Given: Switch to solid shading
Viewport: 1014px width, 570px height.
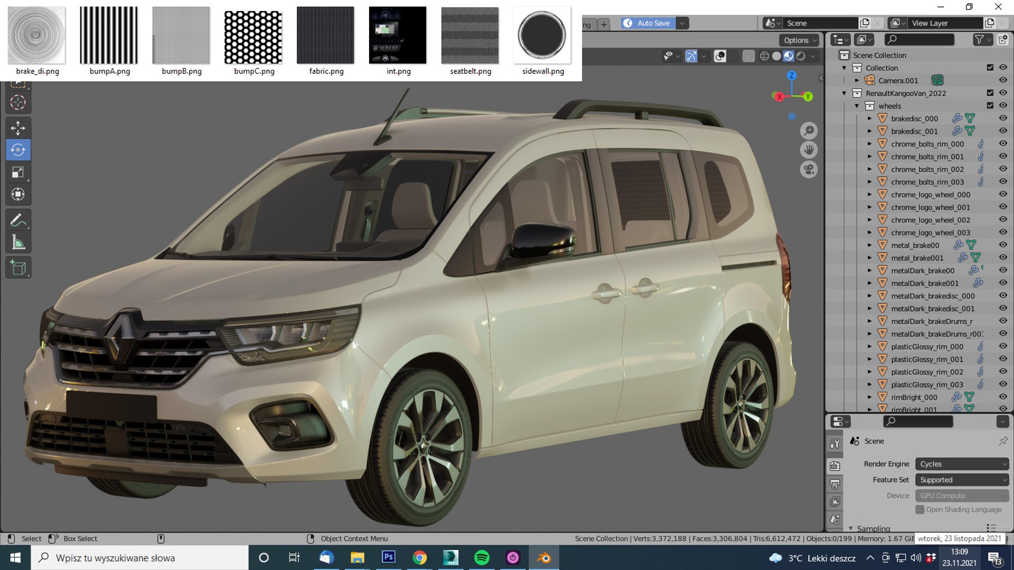Looking at the screenshot, I should click(776, 56).
